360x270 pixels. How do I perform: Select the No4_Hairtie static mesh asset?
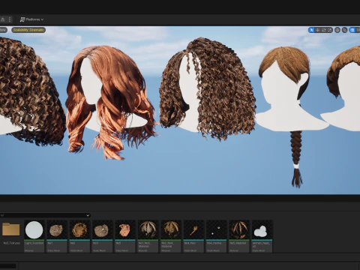[x=216, y=236]
